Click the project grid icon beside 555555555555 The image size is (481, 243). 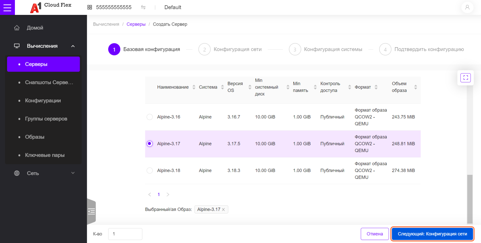click(x=89, y=7)
